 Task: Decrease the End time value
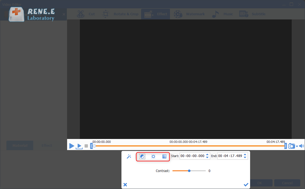pyautogui.click(x=245, y=157)
